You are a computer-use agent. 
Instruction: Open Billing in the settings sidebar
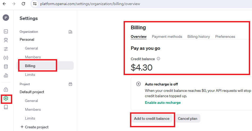(x=45, y=66)
